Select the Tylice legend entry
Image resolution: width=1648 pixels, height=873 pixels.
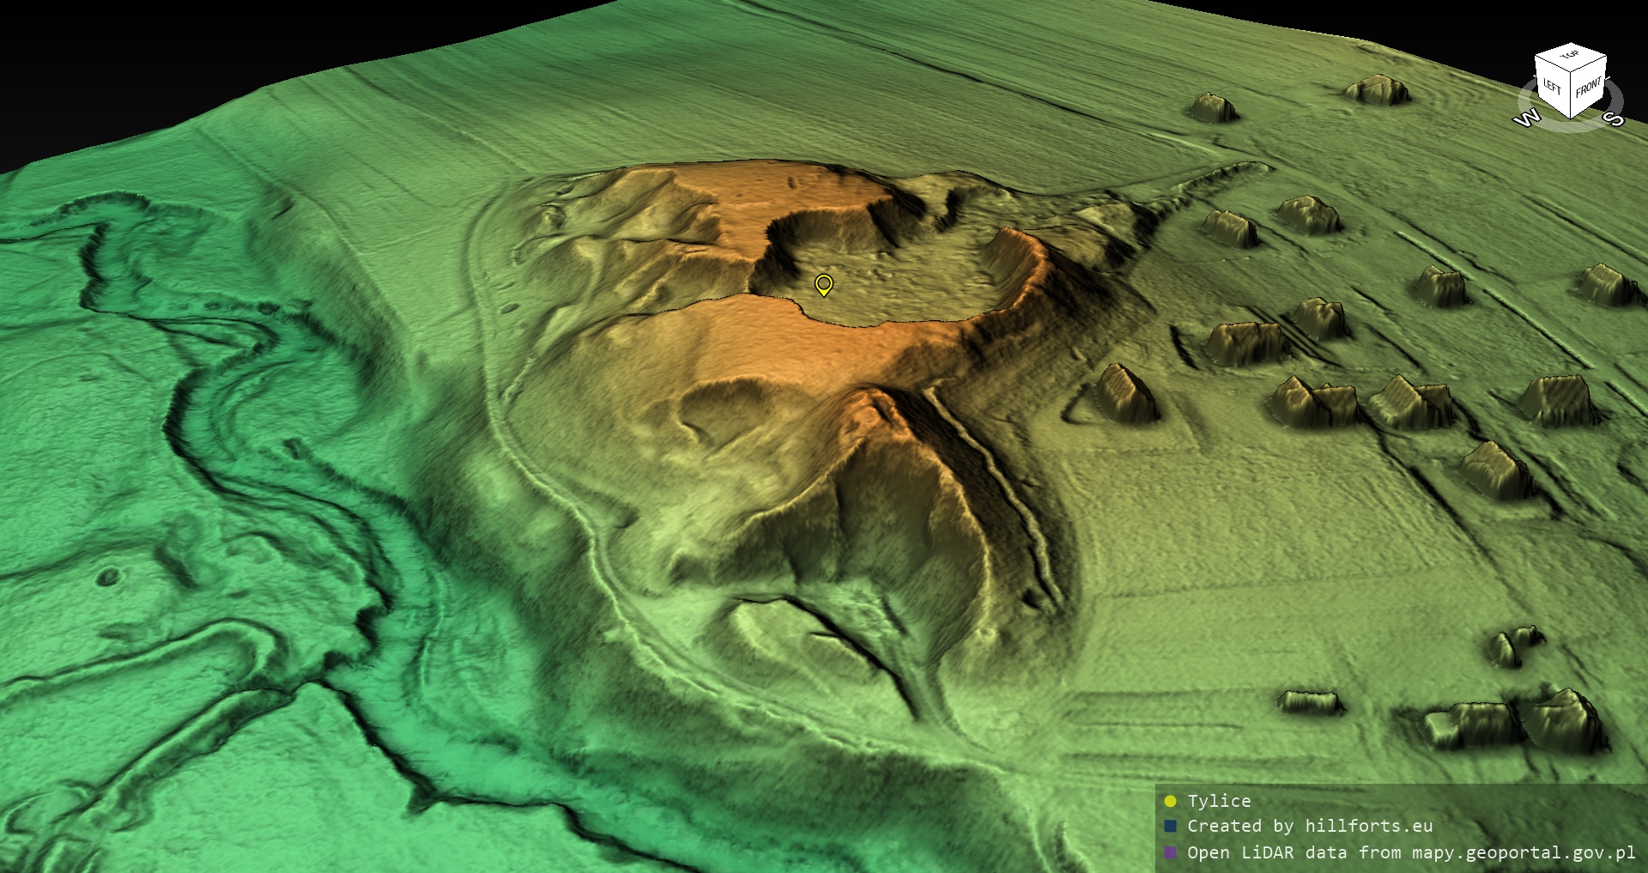[x=1219, y=802]
